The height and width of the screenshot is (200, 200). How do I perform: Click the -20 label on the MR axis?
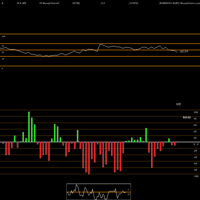(195, 151)
